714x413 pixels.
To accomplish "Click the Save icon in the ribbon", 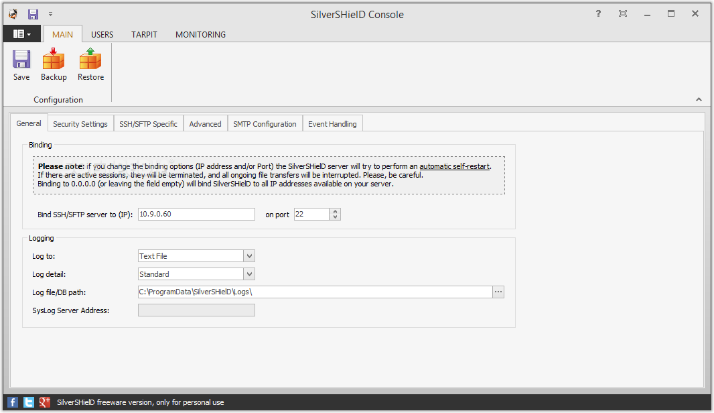I will 21,65.
